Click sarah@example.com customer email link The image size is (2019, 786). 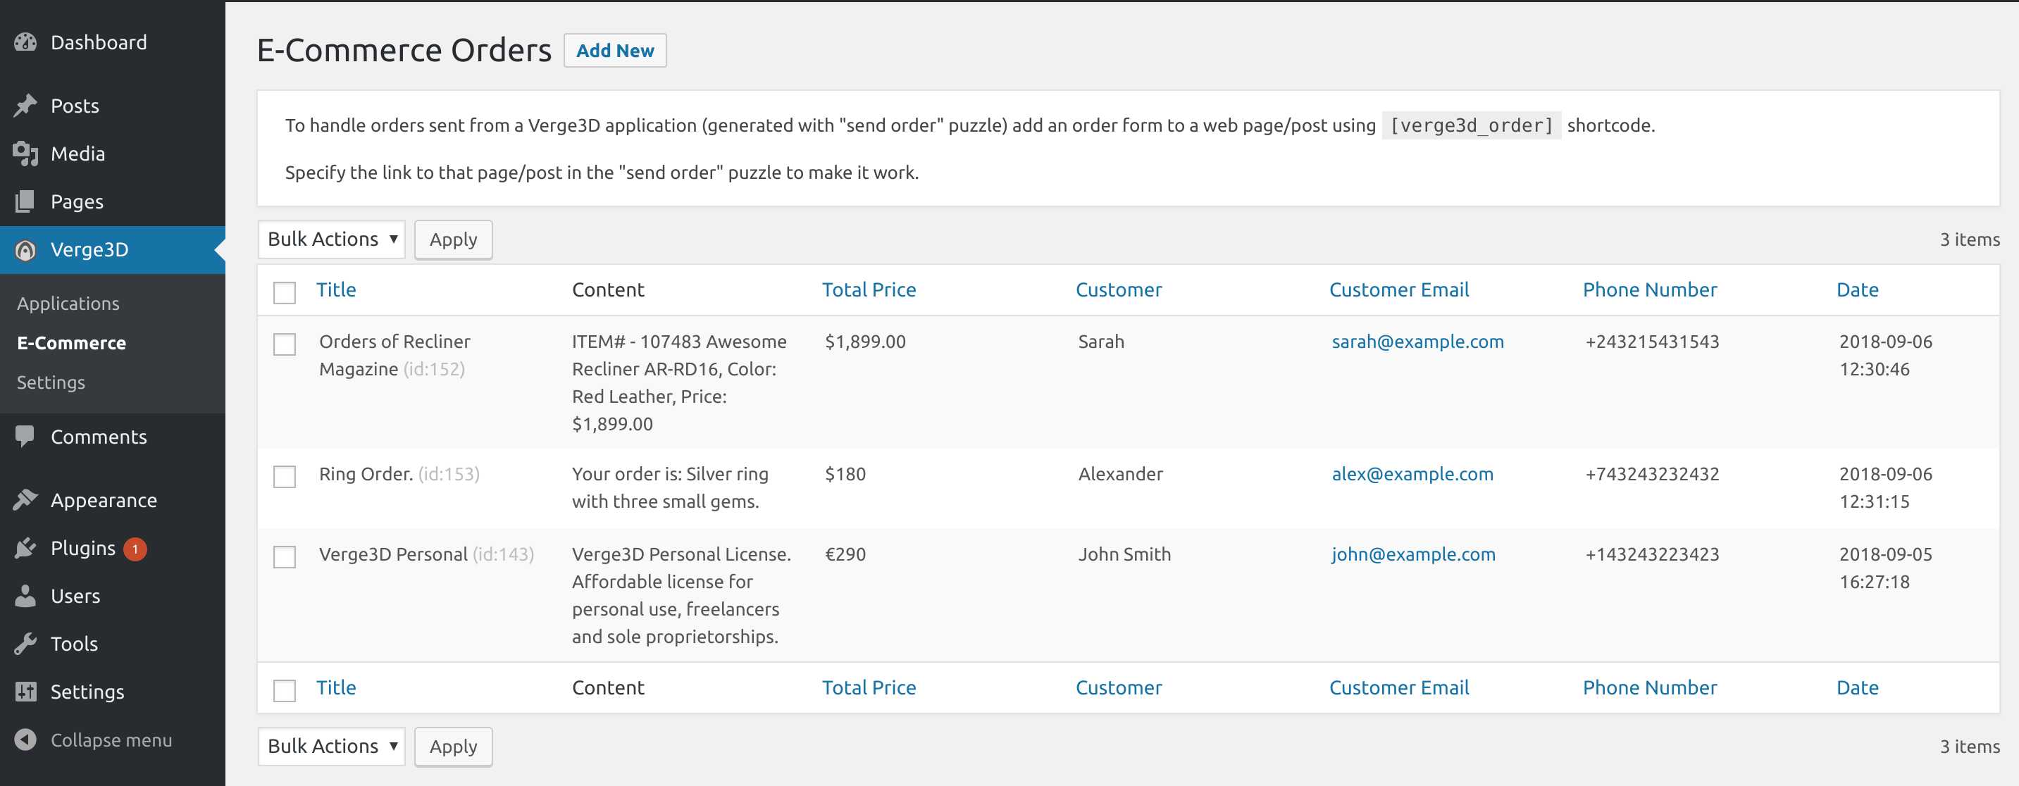1417,341
